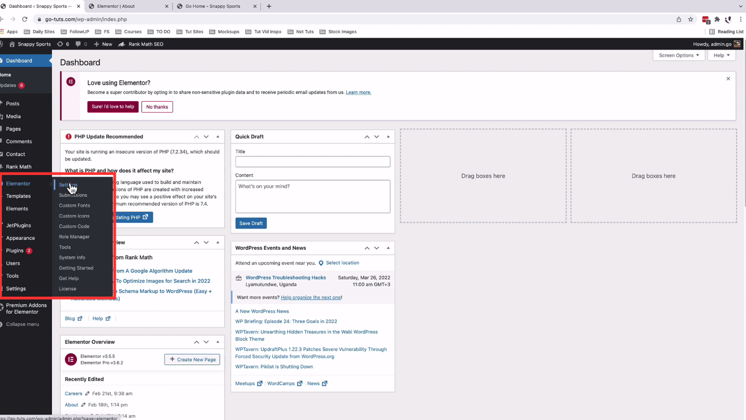This screenshot has height=420, width=746.
Task: Click + New in admin bar
Action: (x=103, y=44)
